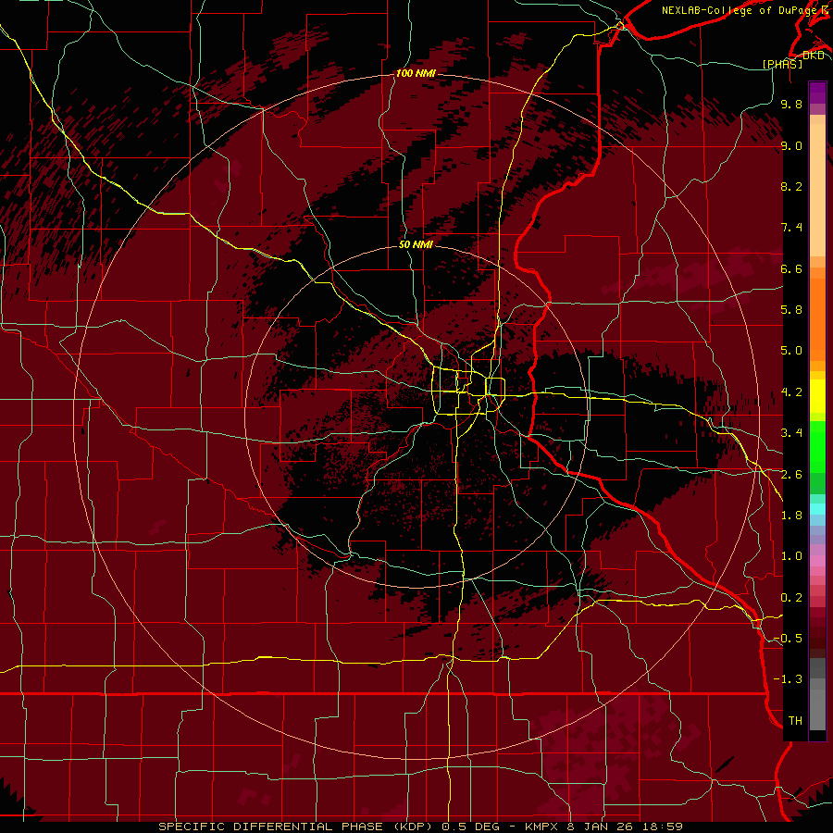833x833 pixels.
Task: Click the DKD product code label
Action: (x=813, y=56)
